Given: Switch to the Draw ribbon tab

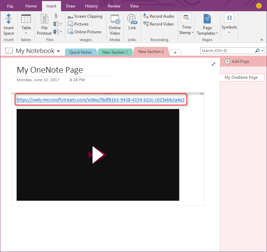Looking at the screenshot, I should click(x=71, y=6).
